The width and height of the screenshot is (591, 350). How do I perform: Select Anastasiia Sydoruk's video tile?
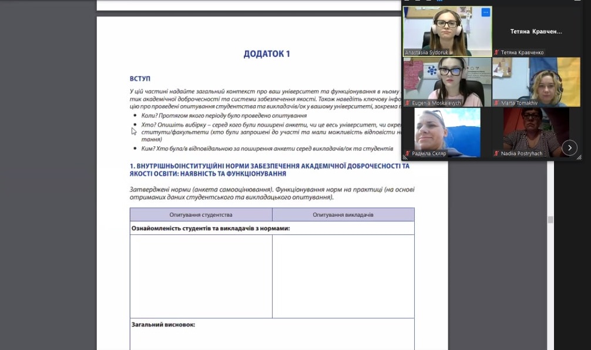coord(448,31)
